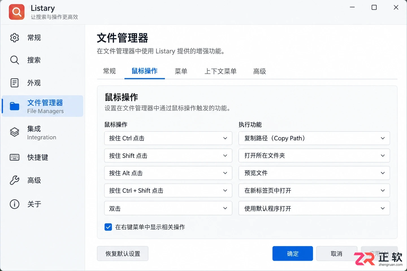
Task: Uncheck 在右键菜单中显示相关操作 checkbox
Action: [x=108, y=227]
